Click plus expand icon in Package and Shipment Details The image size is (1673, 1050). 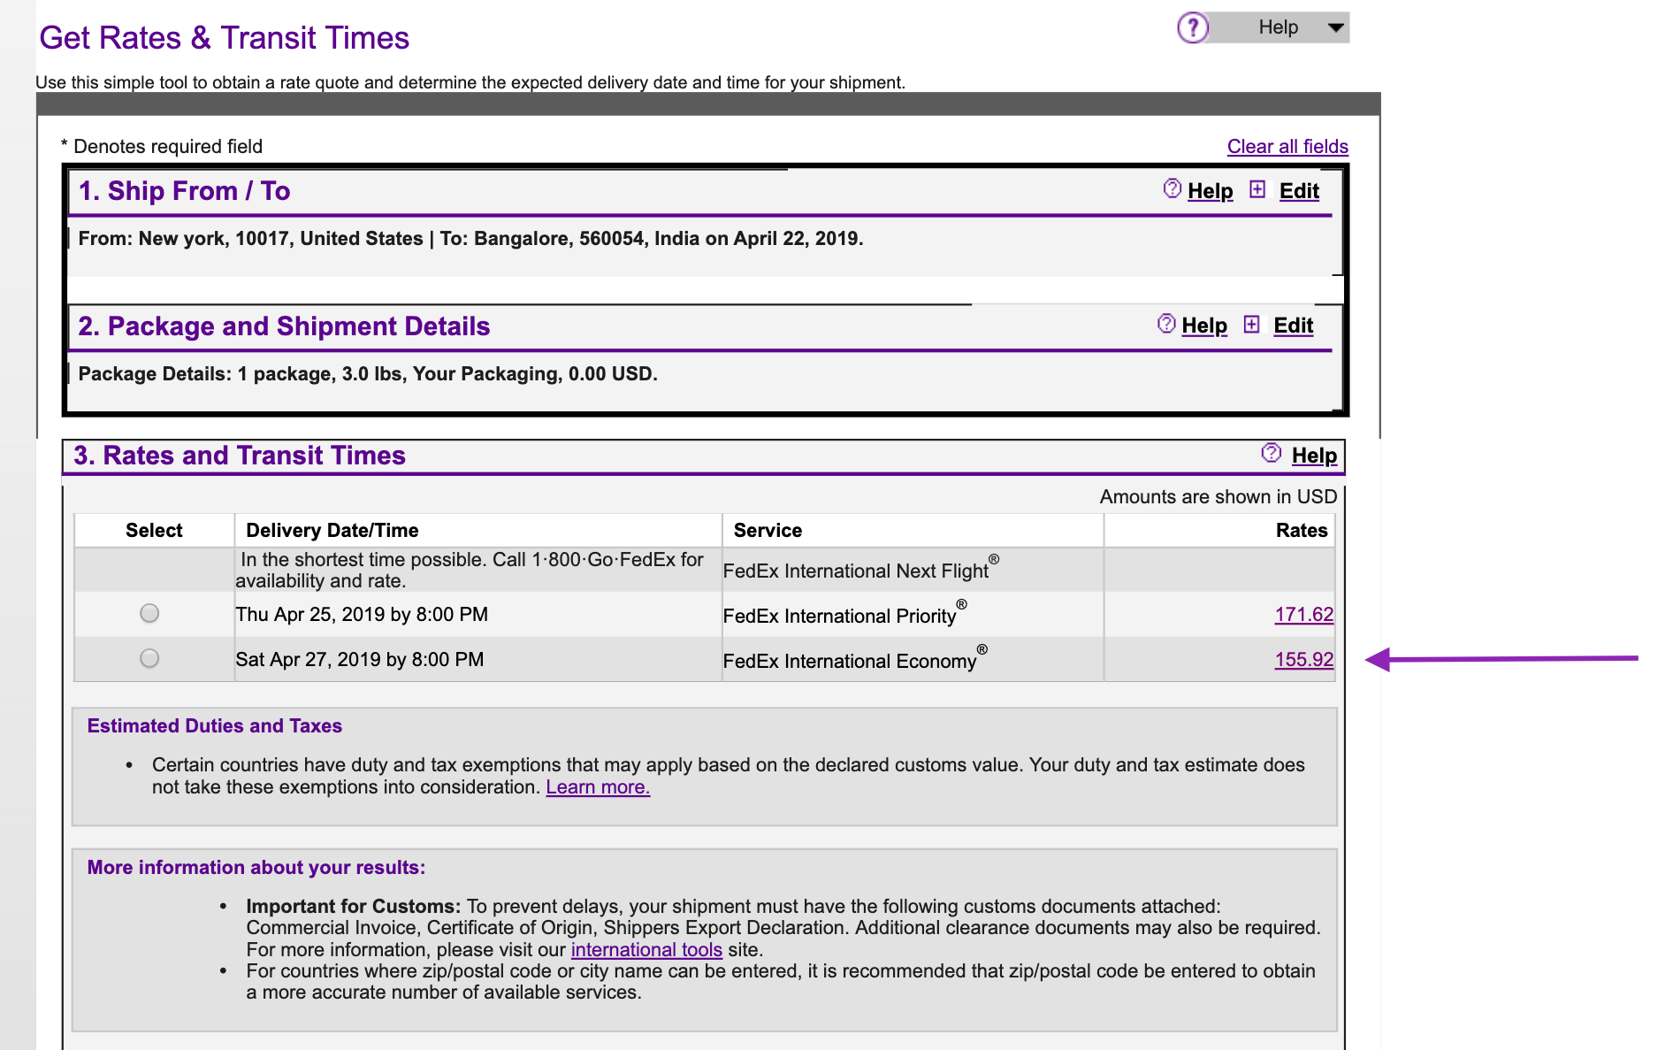[x=1251, y=325]
